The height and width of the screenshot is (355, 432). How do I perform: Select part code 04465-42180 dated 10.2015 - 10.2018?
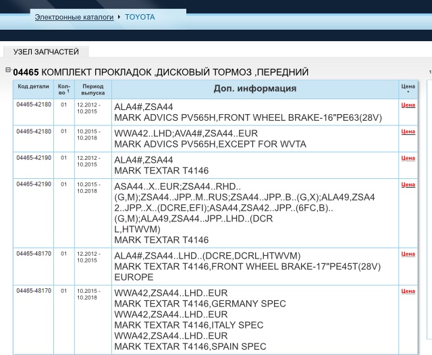[x=34, y=132]
